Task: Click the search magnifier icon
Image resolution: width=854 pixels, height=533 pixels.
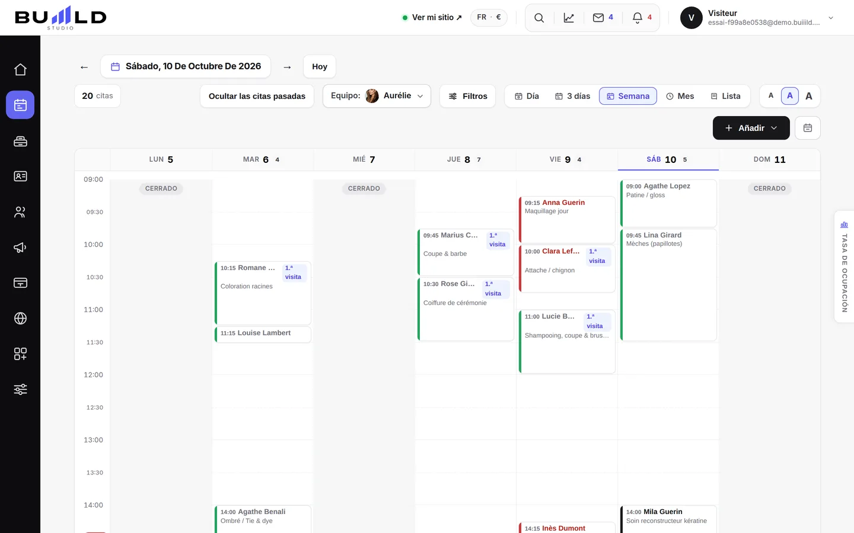Action: [x=539, y=18]
